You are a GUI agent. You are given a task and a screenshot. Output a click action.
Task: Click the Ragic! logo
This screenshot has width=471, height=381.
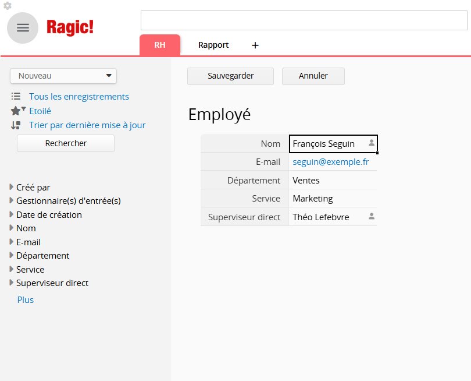[70, 27]
